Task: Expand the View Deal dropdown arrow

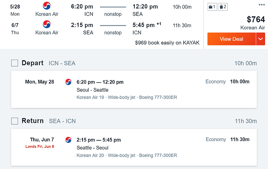Action: pos(261,39)
